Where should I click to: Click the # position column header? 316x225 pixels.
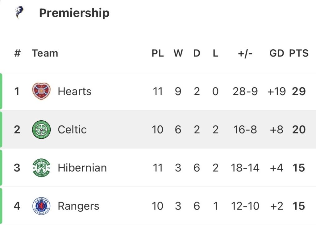tap(18, 53)
